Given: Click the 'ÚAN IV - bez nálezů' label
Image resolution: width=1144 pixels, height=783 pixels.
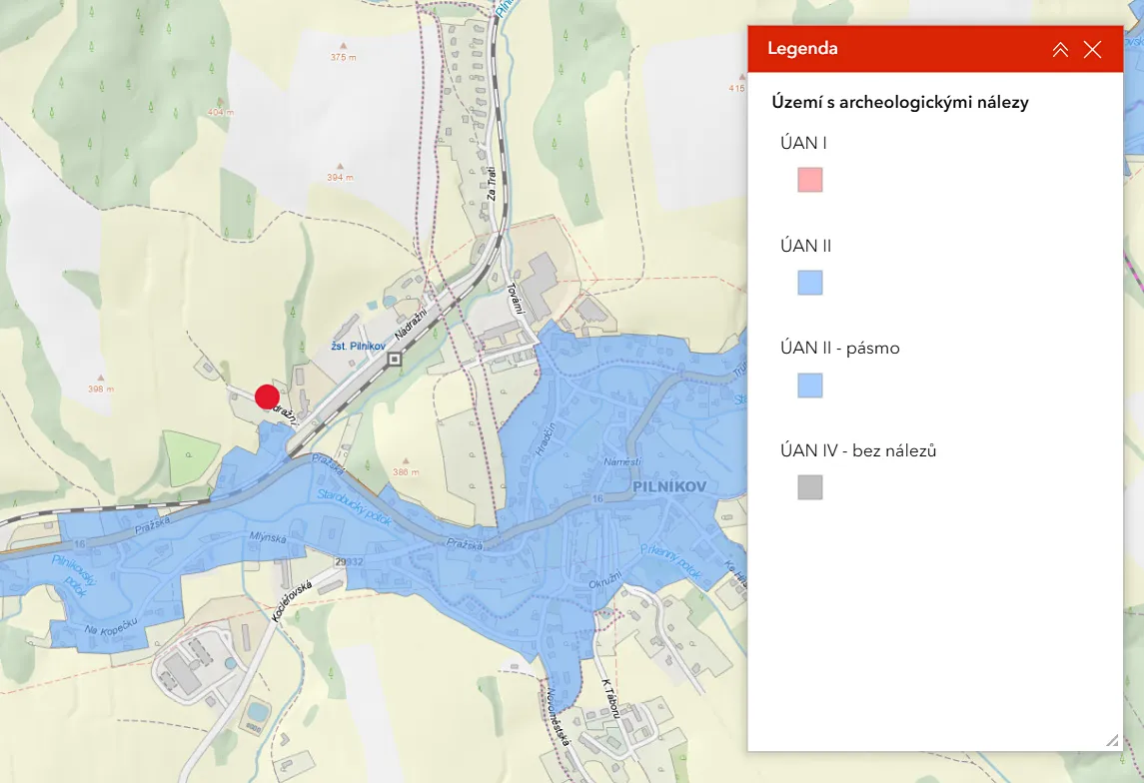Looking at the screenshot, I should 858,450.
